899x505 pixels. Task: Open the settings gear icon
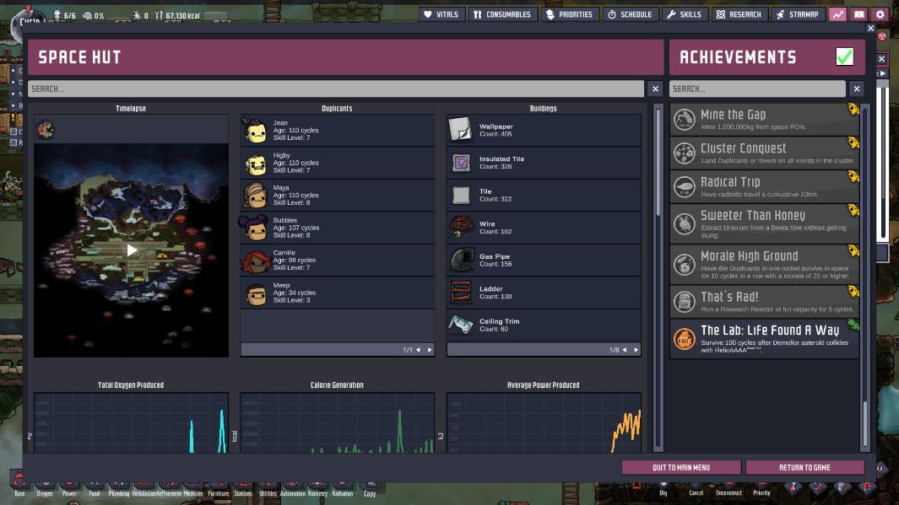880,14
